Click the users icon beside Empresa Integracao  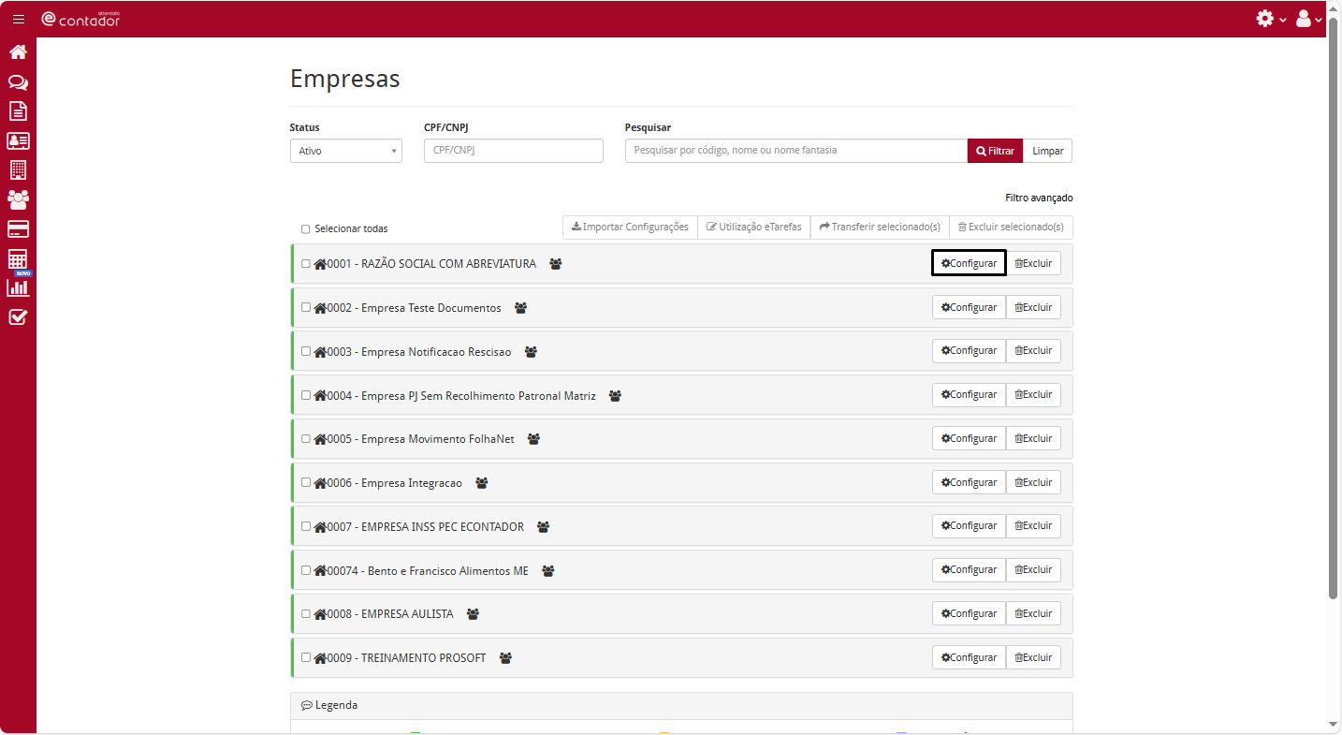(x=482, y=483)
